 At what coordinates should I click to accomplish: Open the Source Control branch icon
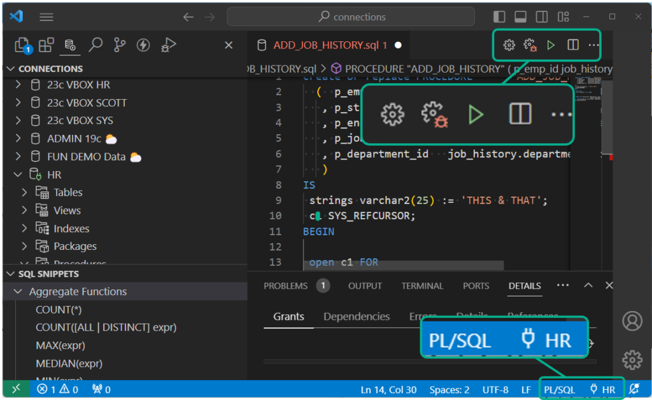pos(119,45)
